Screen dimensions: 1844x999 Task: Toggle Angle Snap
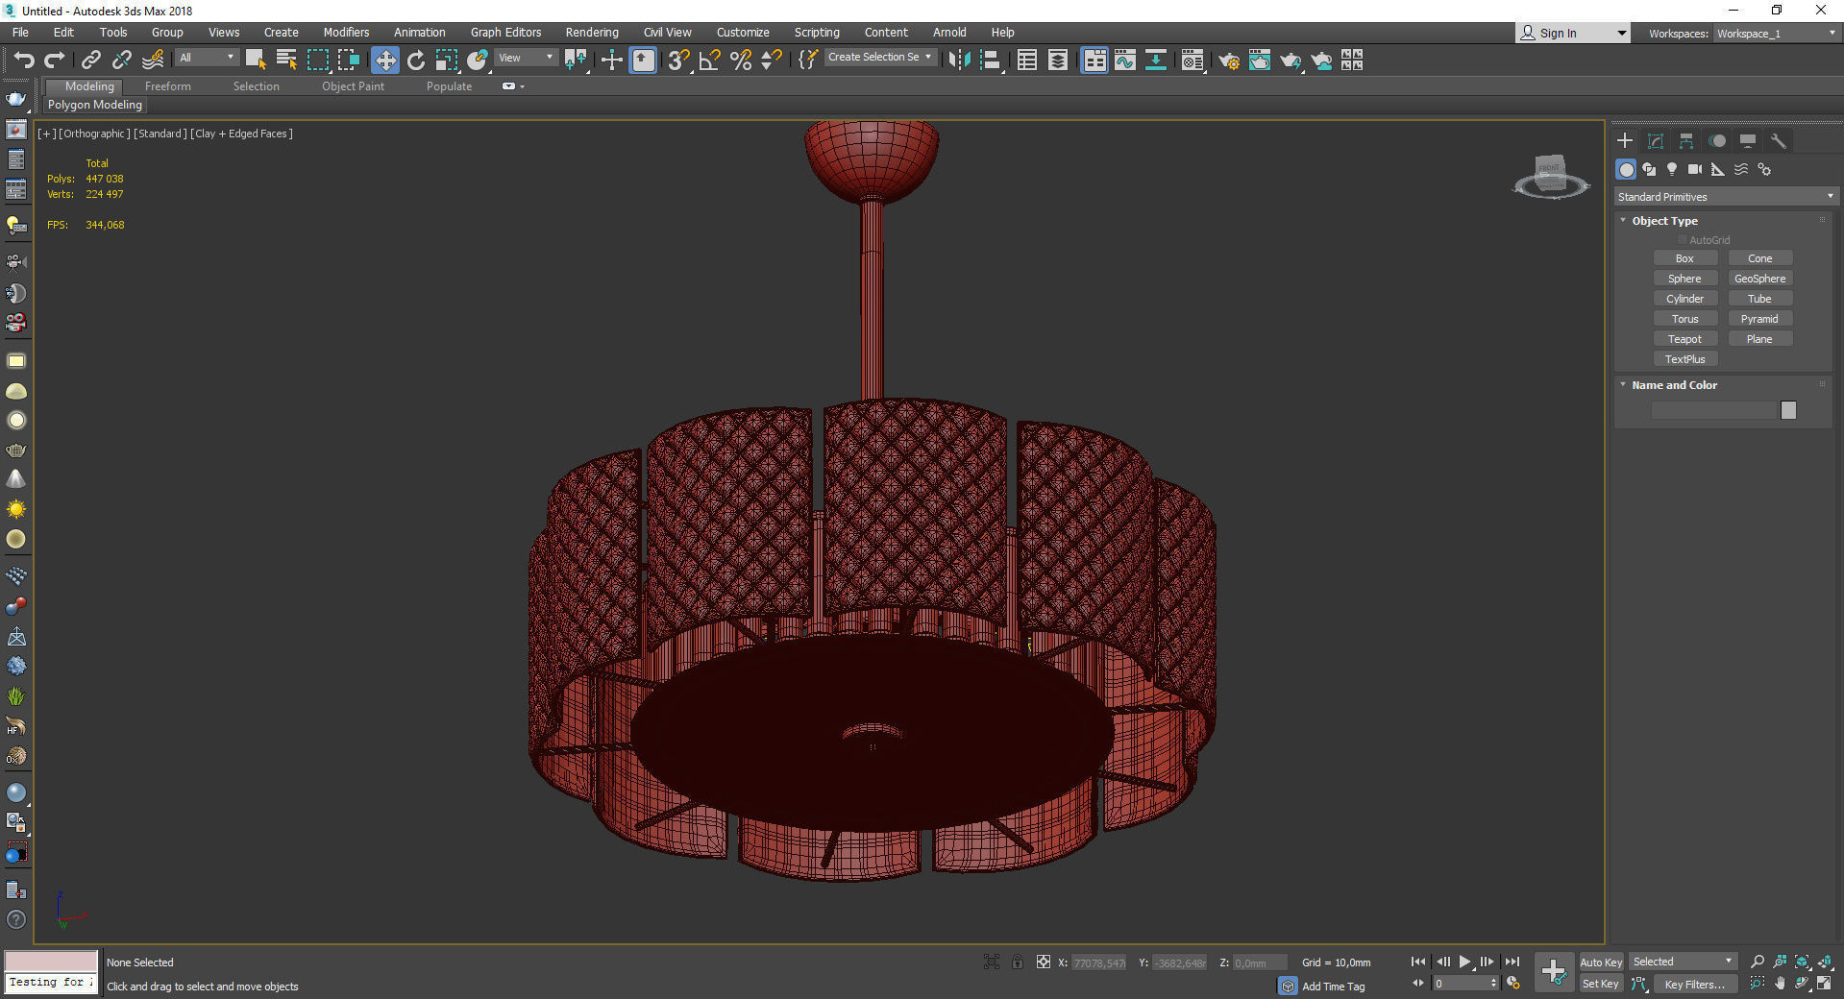[710, 61]
